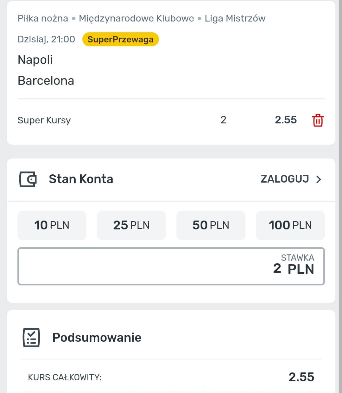Tap the Napoli team name

(x=35, y=59)
